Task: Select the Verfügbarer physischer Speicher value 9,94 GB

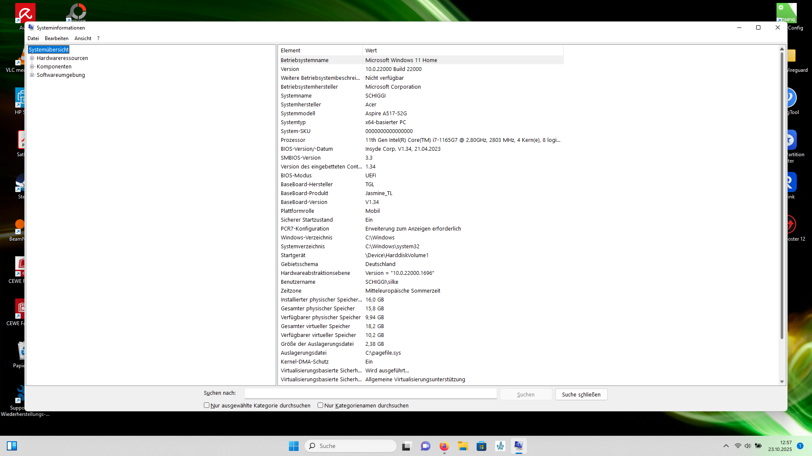Action: (375, 318)
